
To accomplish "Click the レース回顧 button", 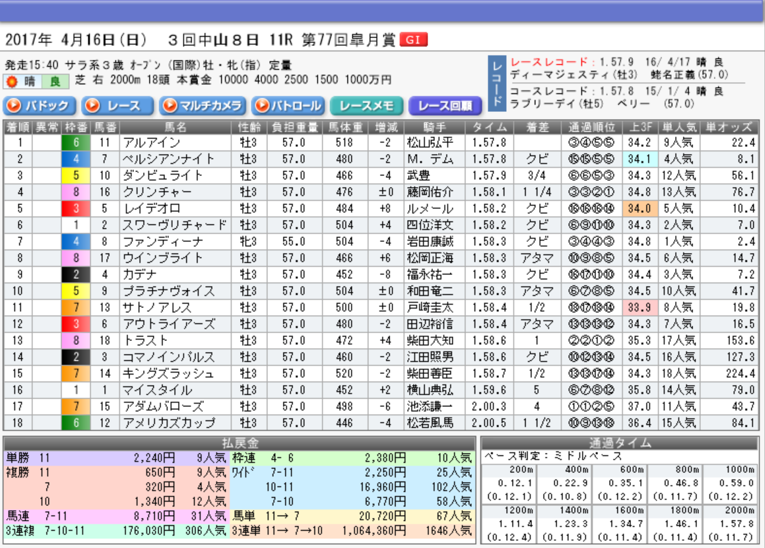I will pyautogui.click(x=445, y=105).
